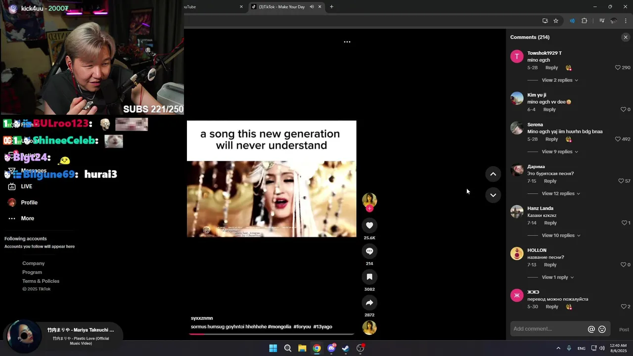Open Chrome three-dot menu

coord(626,21)
